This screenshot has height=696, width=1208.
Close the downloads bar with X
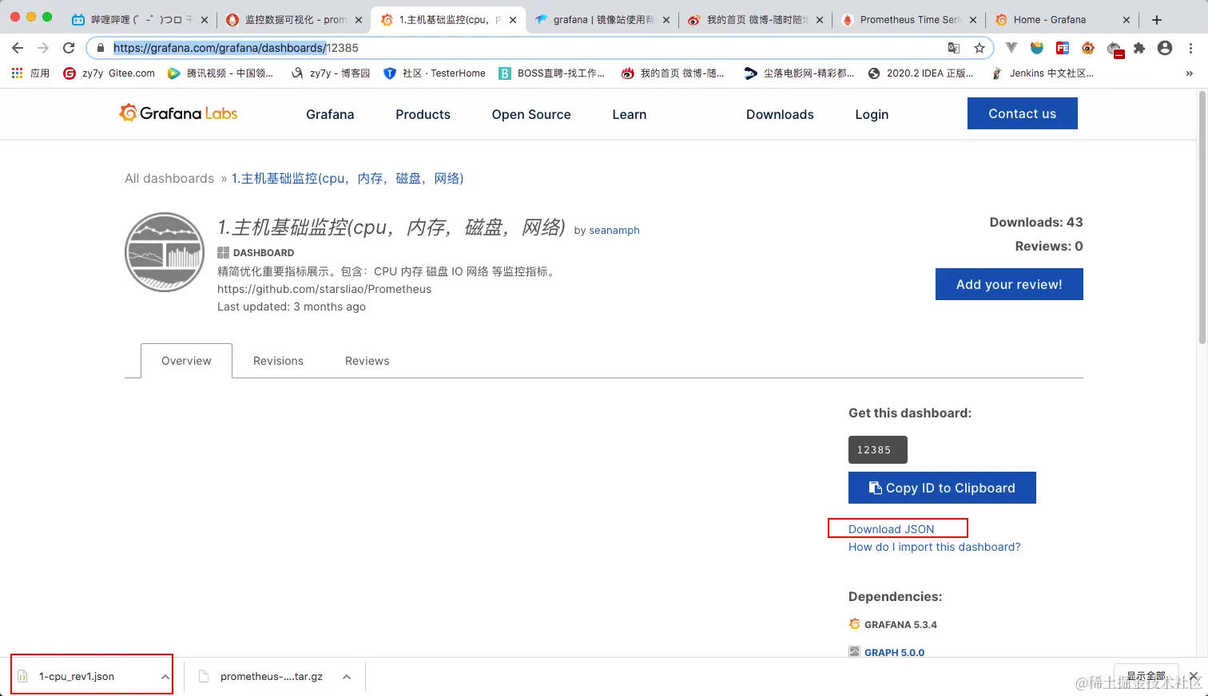tap(1194, 676)
